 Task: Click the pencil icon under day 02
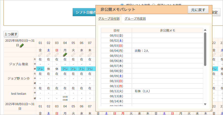tap(49, 55)
